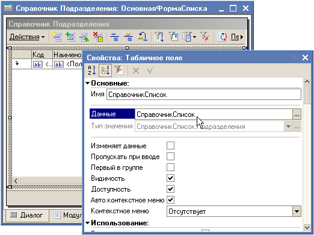Click the new item icon with star

tap(57, 37)
